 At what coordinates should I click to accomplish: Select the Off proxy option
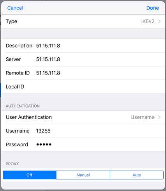pos(30,175)
